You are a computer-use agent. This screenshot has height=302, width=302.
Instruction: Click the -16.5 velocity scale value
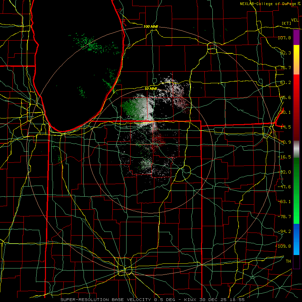[284, 157]
